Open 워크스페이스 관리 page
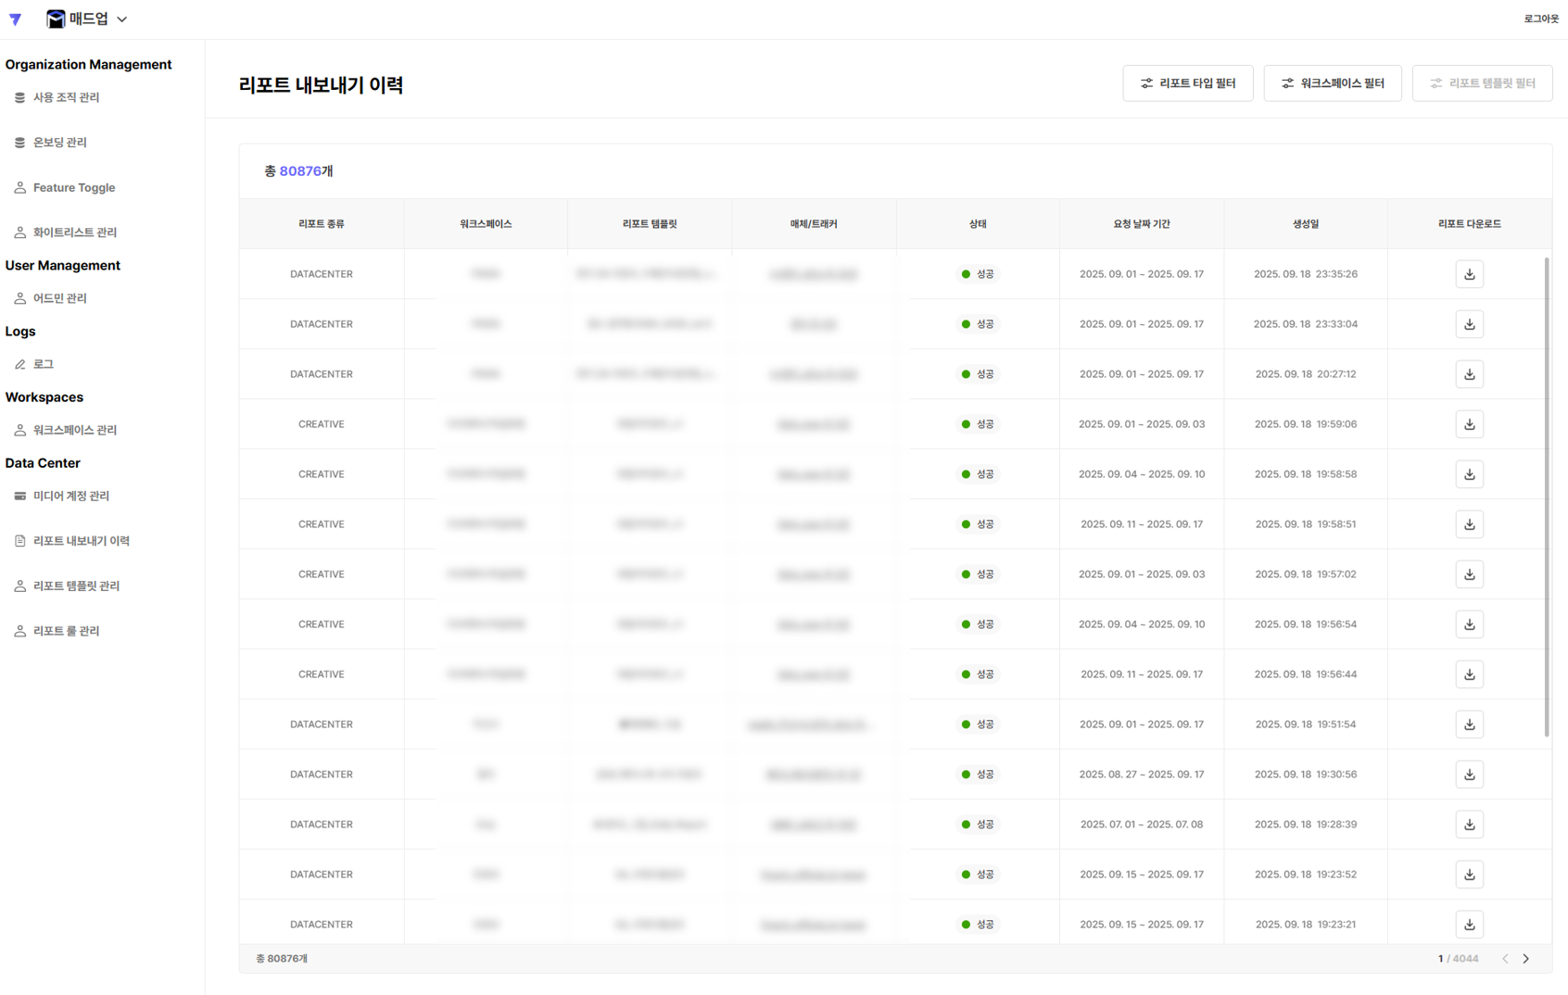 [74, 430]
